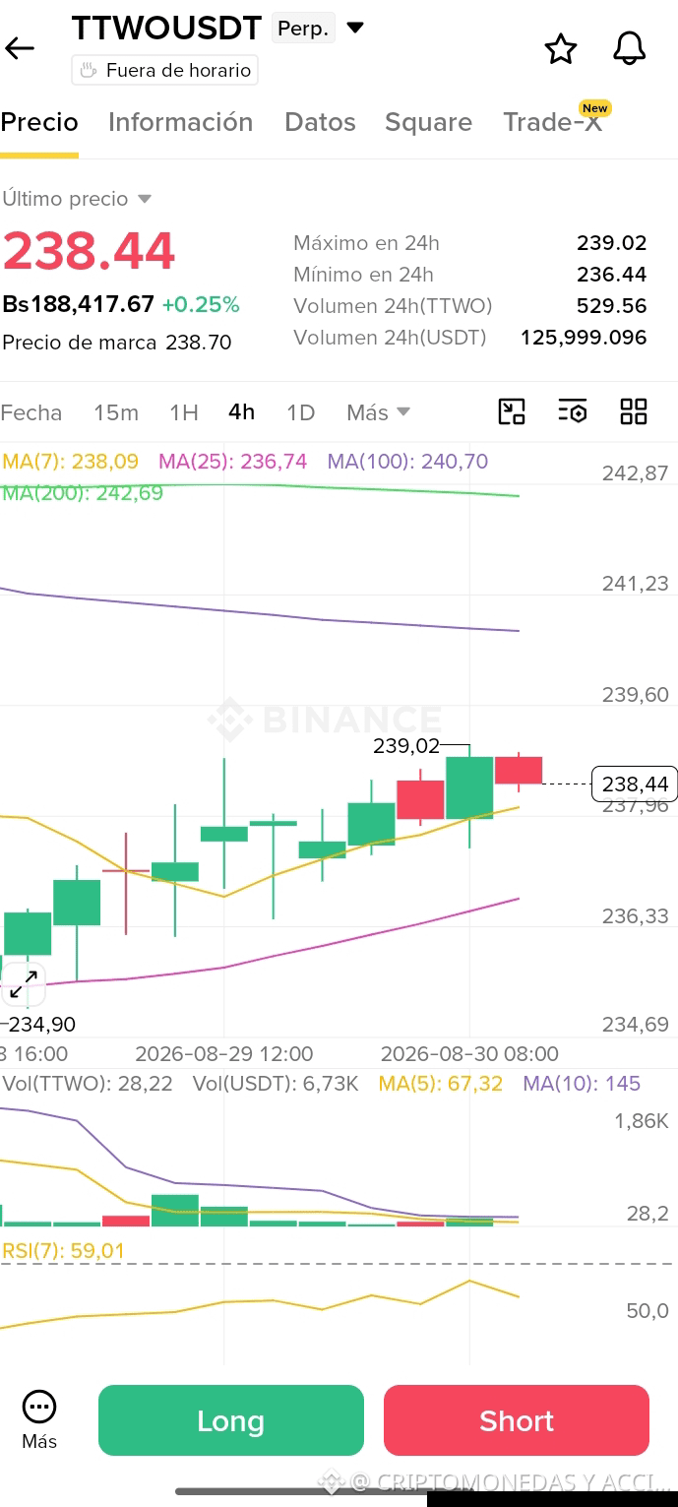
Task: Tap the Vol(USDT): 6,73K label
Action: (276, 1084)
